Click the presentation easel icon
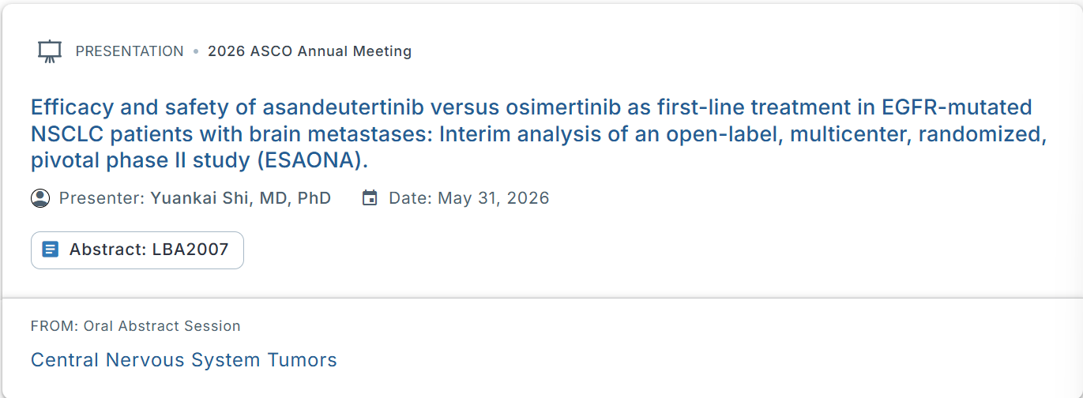Viewport: 1083px width, 398px height. click(x=49, y=51)
